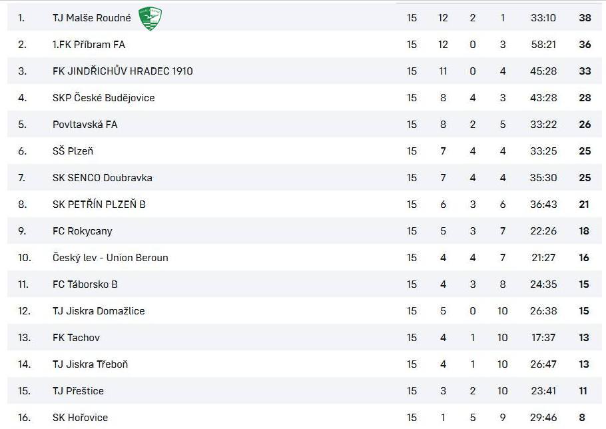Open the TJ Přeštice team page
Screen dimensions: 606x429
click(x=78, y=391)
